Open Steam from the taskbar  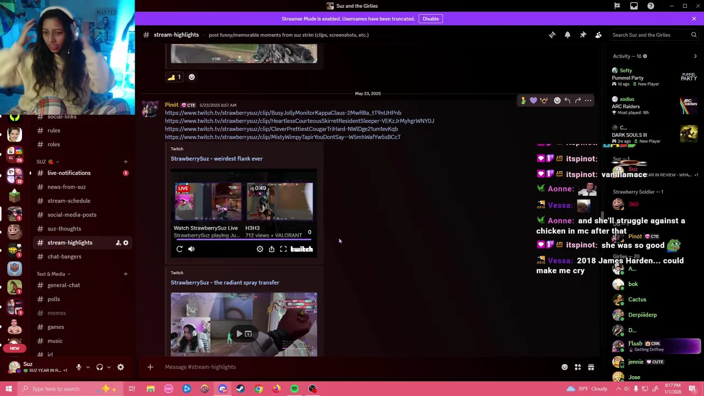(240, 389)
